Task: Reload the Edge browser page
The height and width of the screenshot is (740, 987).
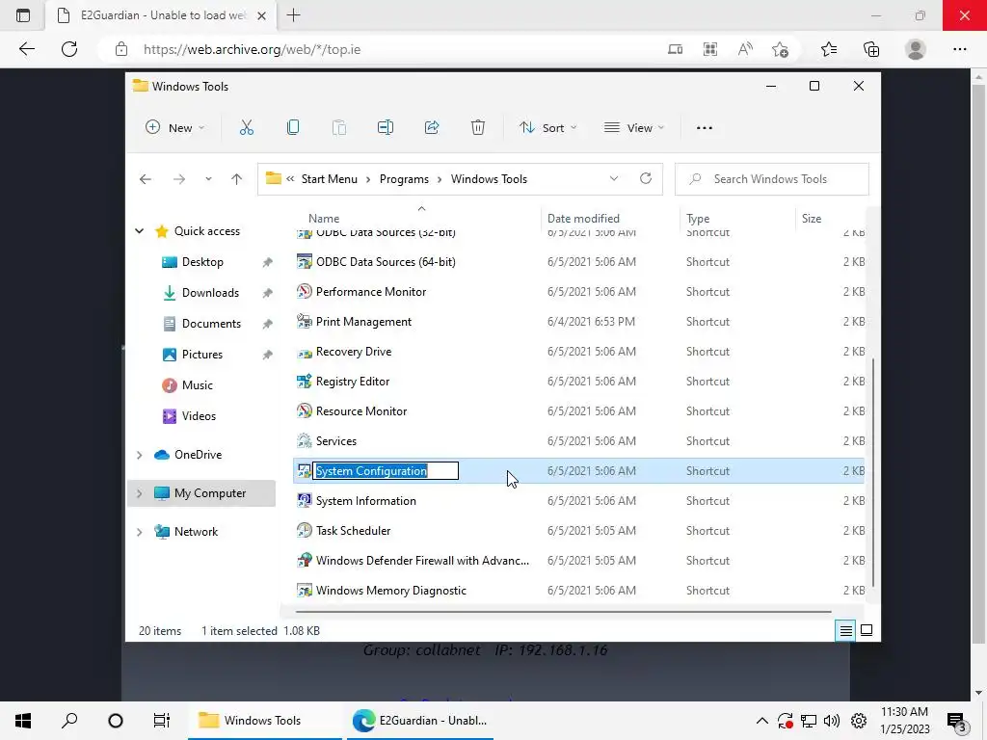Action: click(69, 49)
